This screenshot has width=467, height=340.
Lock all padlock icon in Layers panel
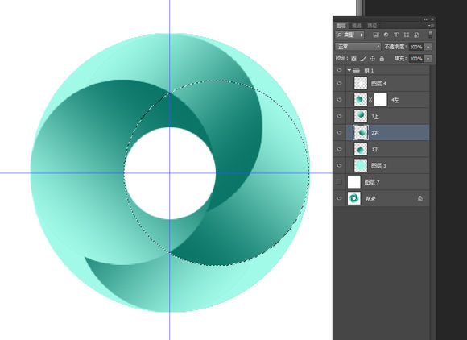tap(382, 59)
